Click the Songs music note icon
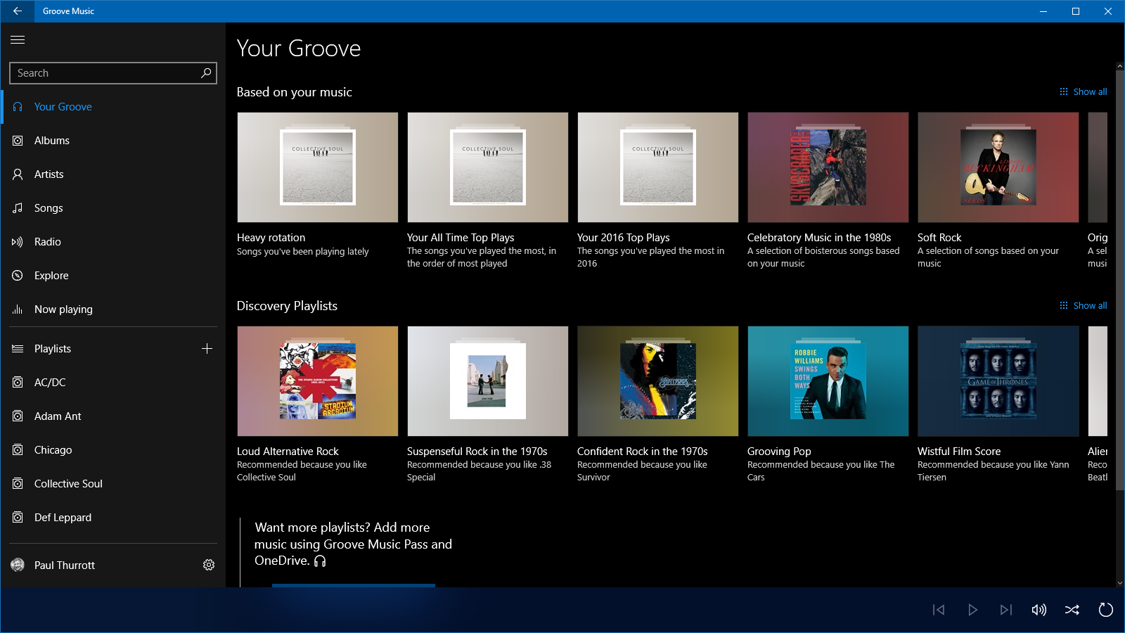Screen dimensions: 1125x633 click(18, 208)
